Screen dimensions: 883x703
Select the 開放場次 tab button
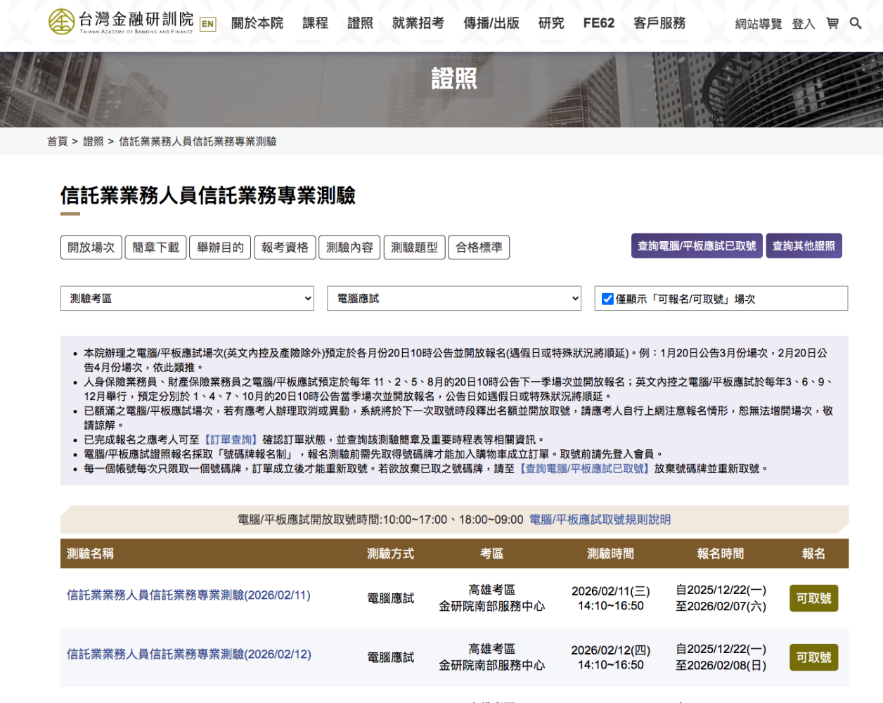[91, 247]
